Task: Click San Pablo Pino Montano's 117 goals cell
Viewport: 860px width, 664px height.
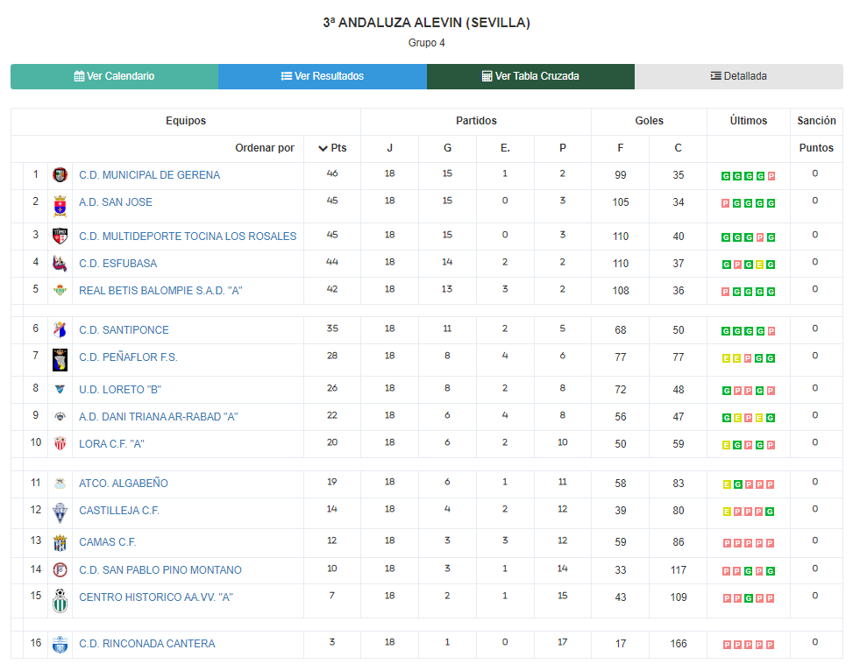Action: click(679, 570)
